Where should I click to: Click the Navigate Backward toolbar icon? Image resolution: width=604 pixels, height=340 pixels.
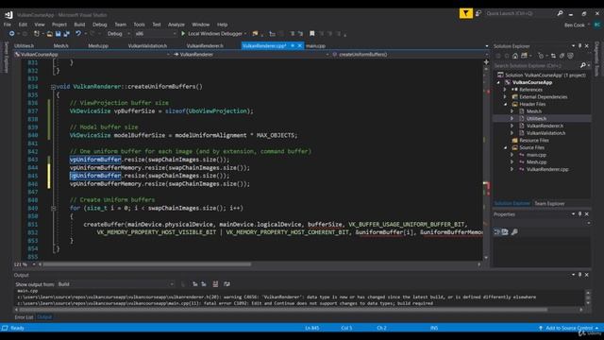pyautogui.click(x=12, y=34)
